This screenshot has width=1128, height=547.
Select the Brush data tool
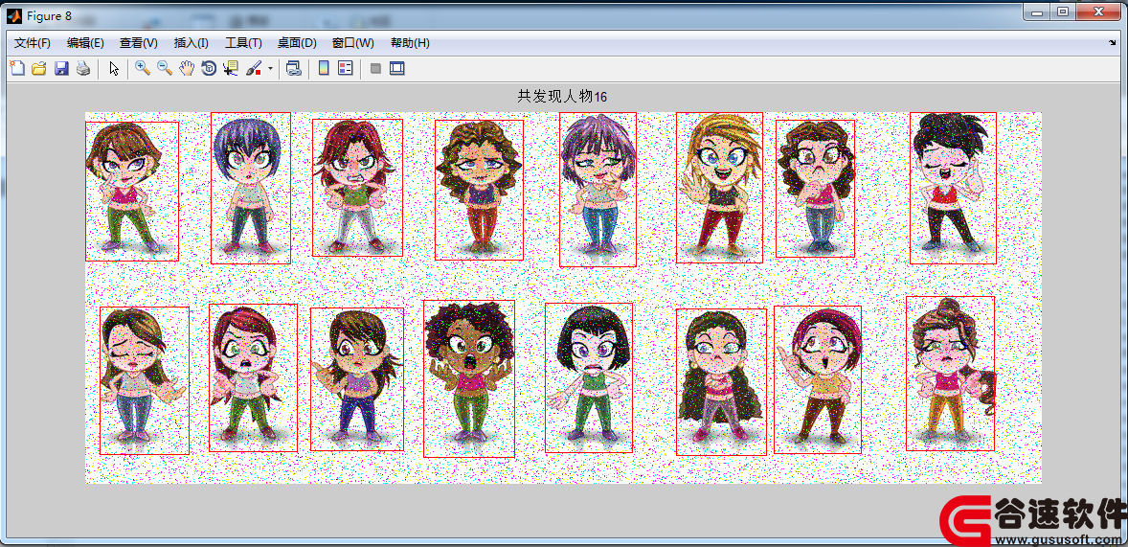tap(253, 68)
